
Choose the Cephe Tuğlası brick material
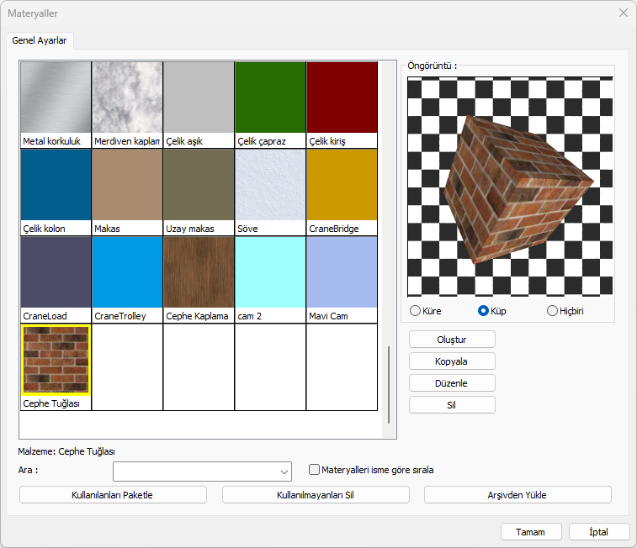[x=56, y=360]
